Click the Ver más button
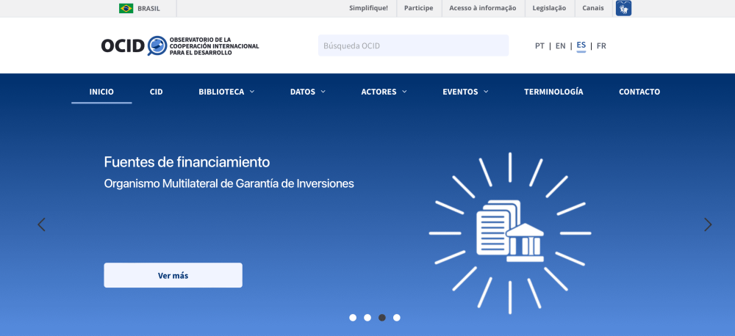Screen dimensions: 735x336 (173, 275)
